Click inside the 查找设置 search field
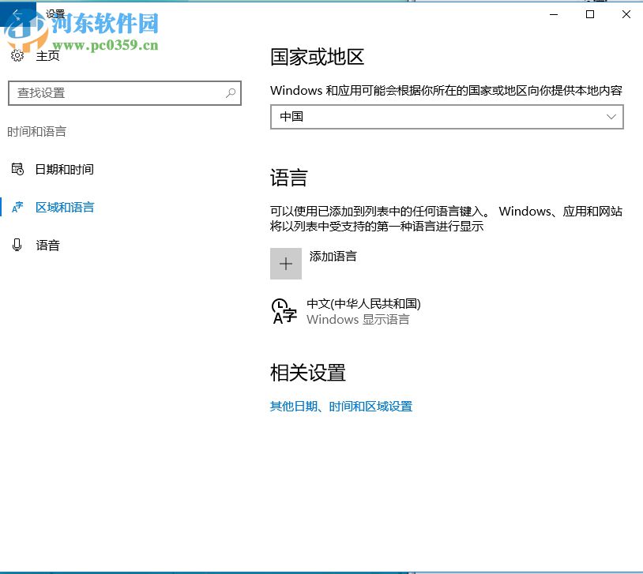This screenshot has height=574, width=643. click(x=118, y=93)
